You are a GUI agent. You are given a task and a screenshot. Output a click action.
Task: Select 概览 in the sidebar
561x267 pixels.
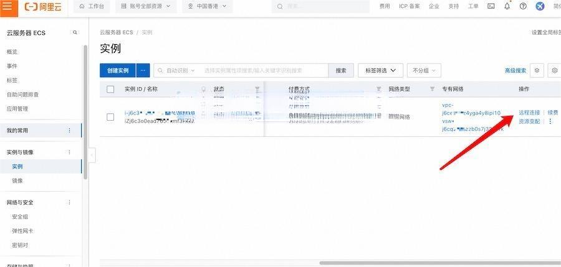(12, 52)
